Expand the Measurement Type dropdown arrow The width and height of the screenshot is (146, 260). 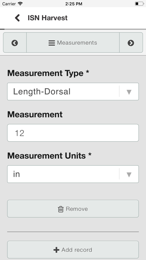(129, 92)
